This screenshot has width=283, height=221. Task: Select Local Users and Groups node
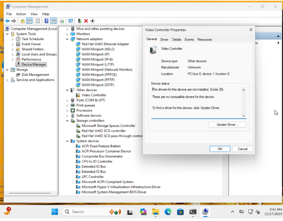point(39,54)
